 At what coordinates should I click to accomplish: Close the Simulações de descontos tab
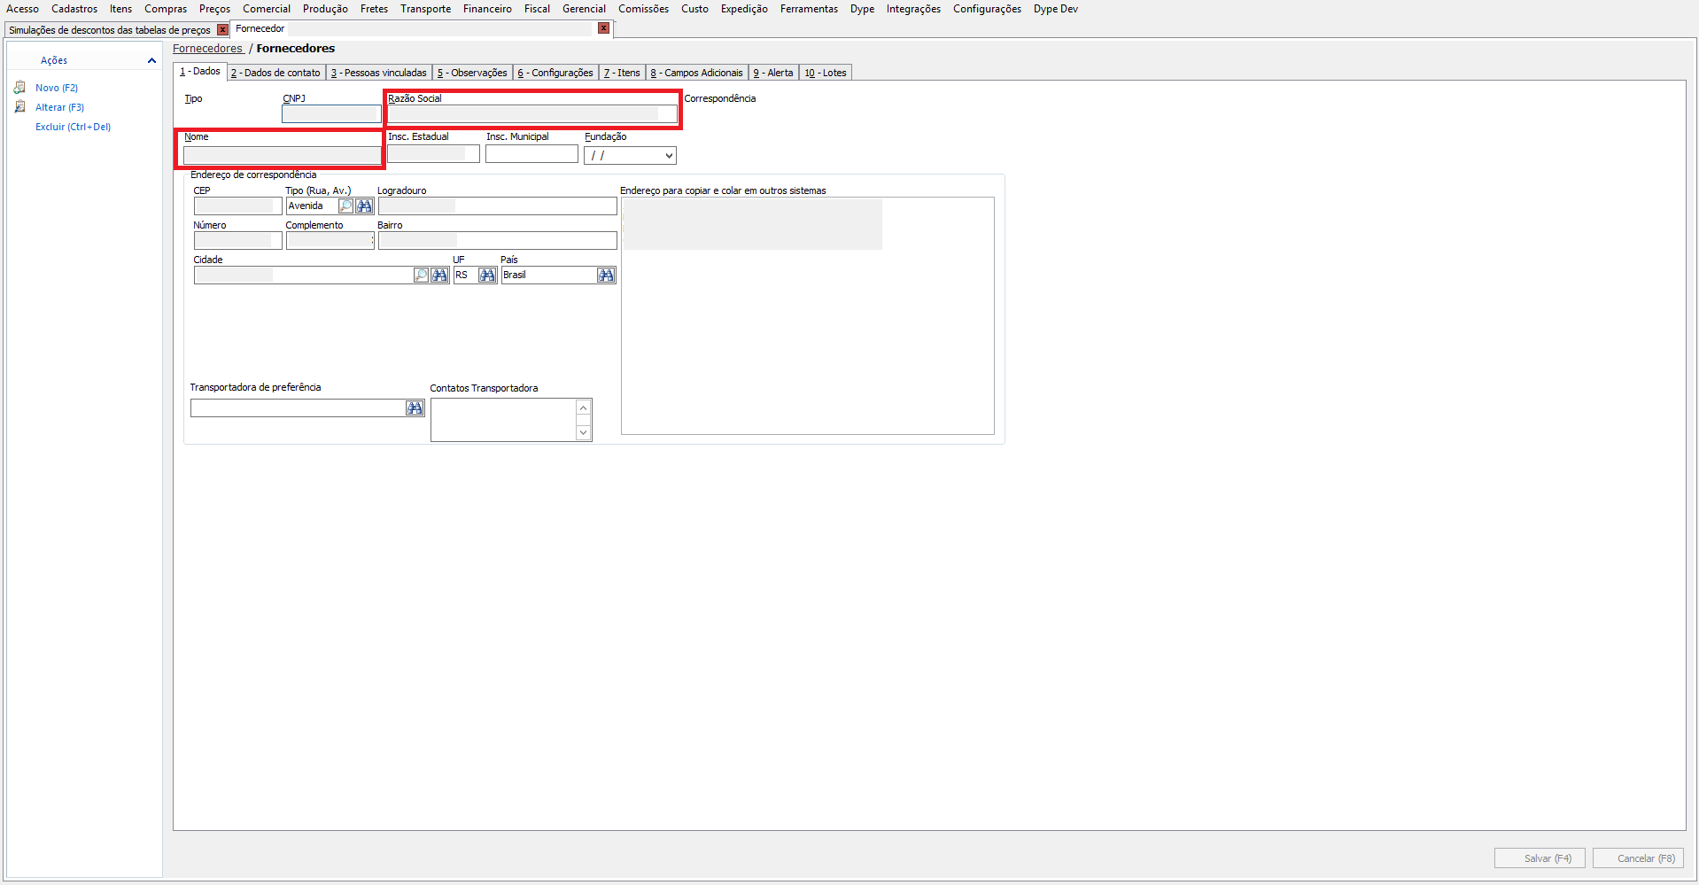222,30
